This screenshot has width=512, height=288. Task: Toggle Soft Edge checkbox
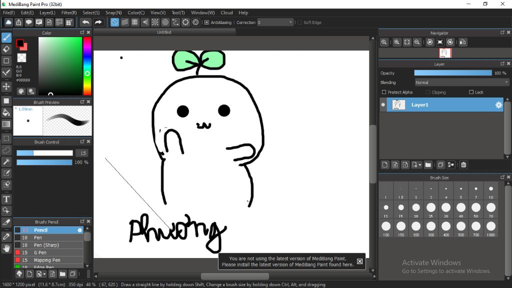tap(299, 22)
